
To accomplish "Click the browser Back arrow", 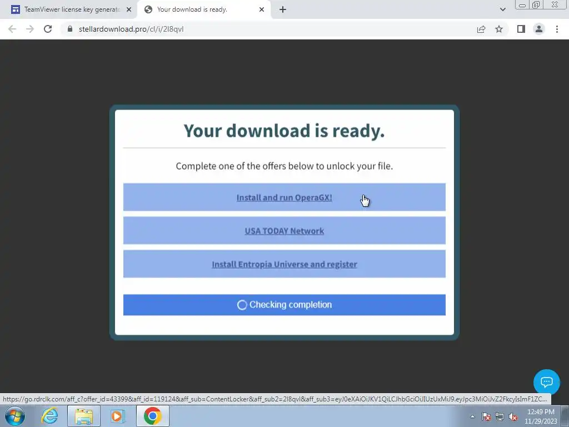I will point(12,29).
